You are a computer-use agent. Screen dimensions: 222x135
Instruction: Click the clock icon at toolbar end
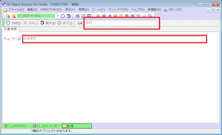click(x=150, y=16)
